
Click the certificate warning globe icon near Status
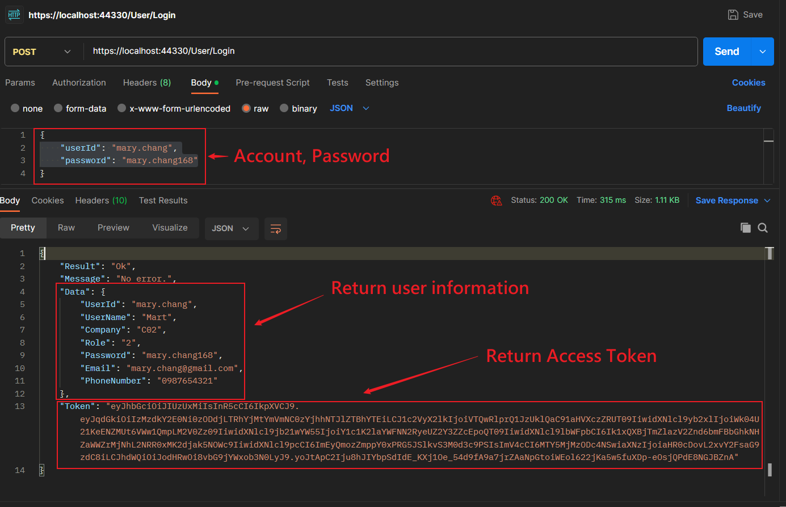pos(497,200)
